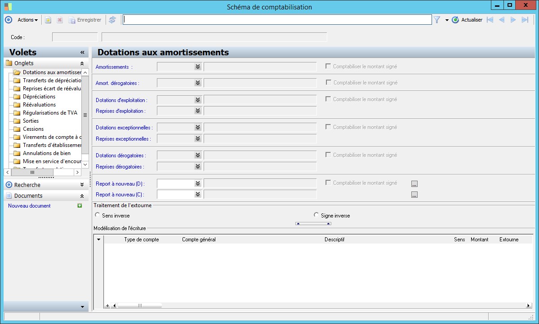This screenshot has height=324, width=539.
Task: Check Comptabiliser montant signé for Dotations exceptionnelles
Action: click(x=328, y=127)
